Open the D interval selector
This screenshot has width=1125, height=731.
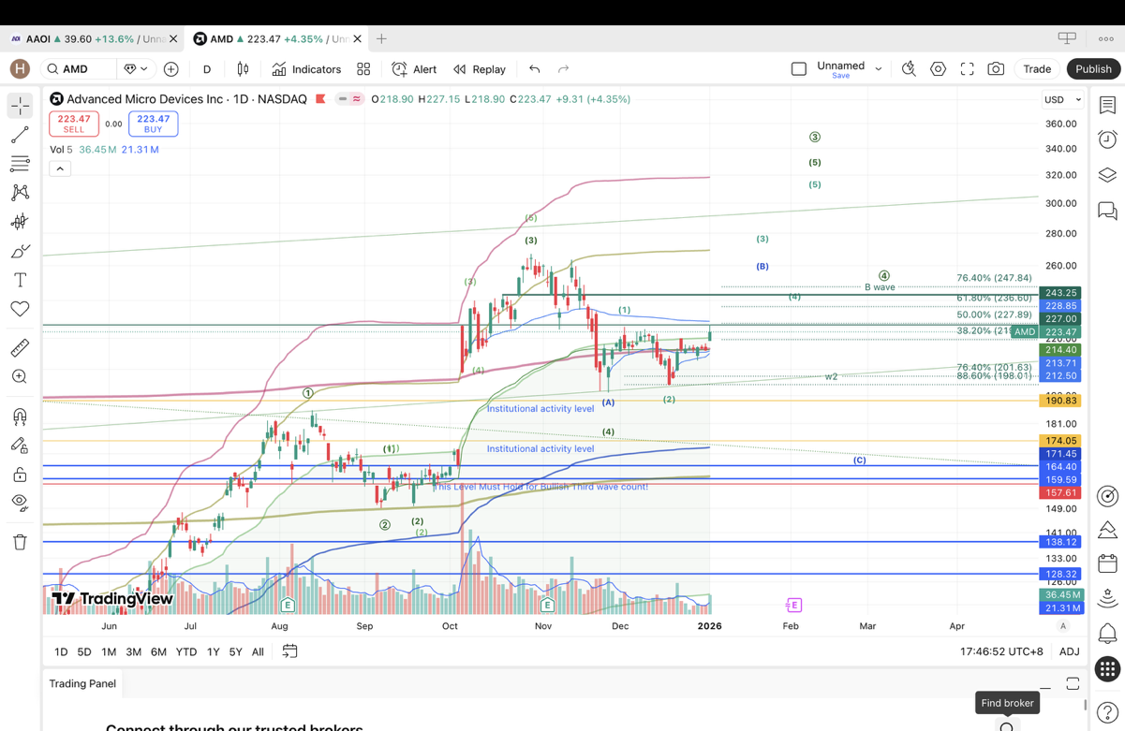(x=207, y=69)
